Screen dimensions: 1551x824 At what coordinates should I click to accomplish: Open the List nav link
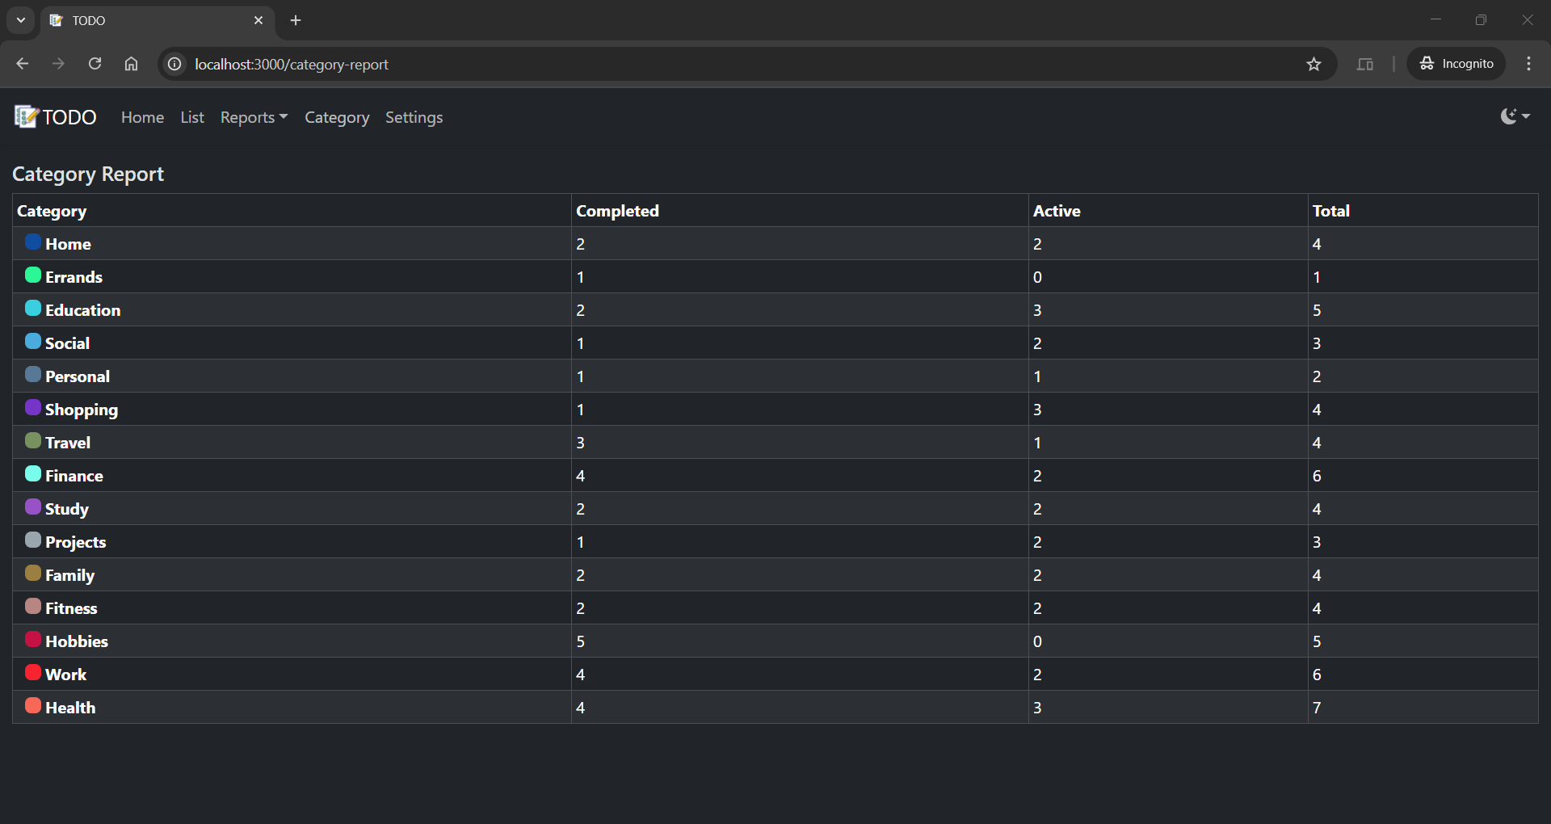[x=192, y=117]
